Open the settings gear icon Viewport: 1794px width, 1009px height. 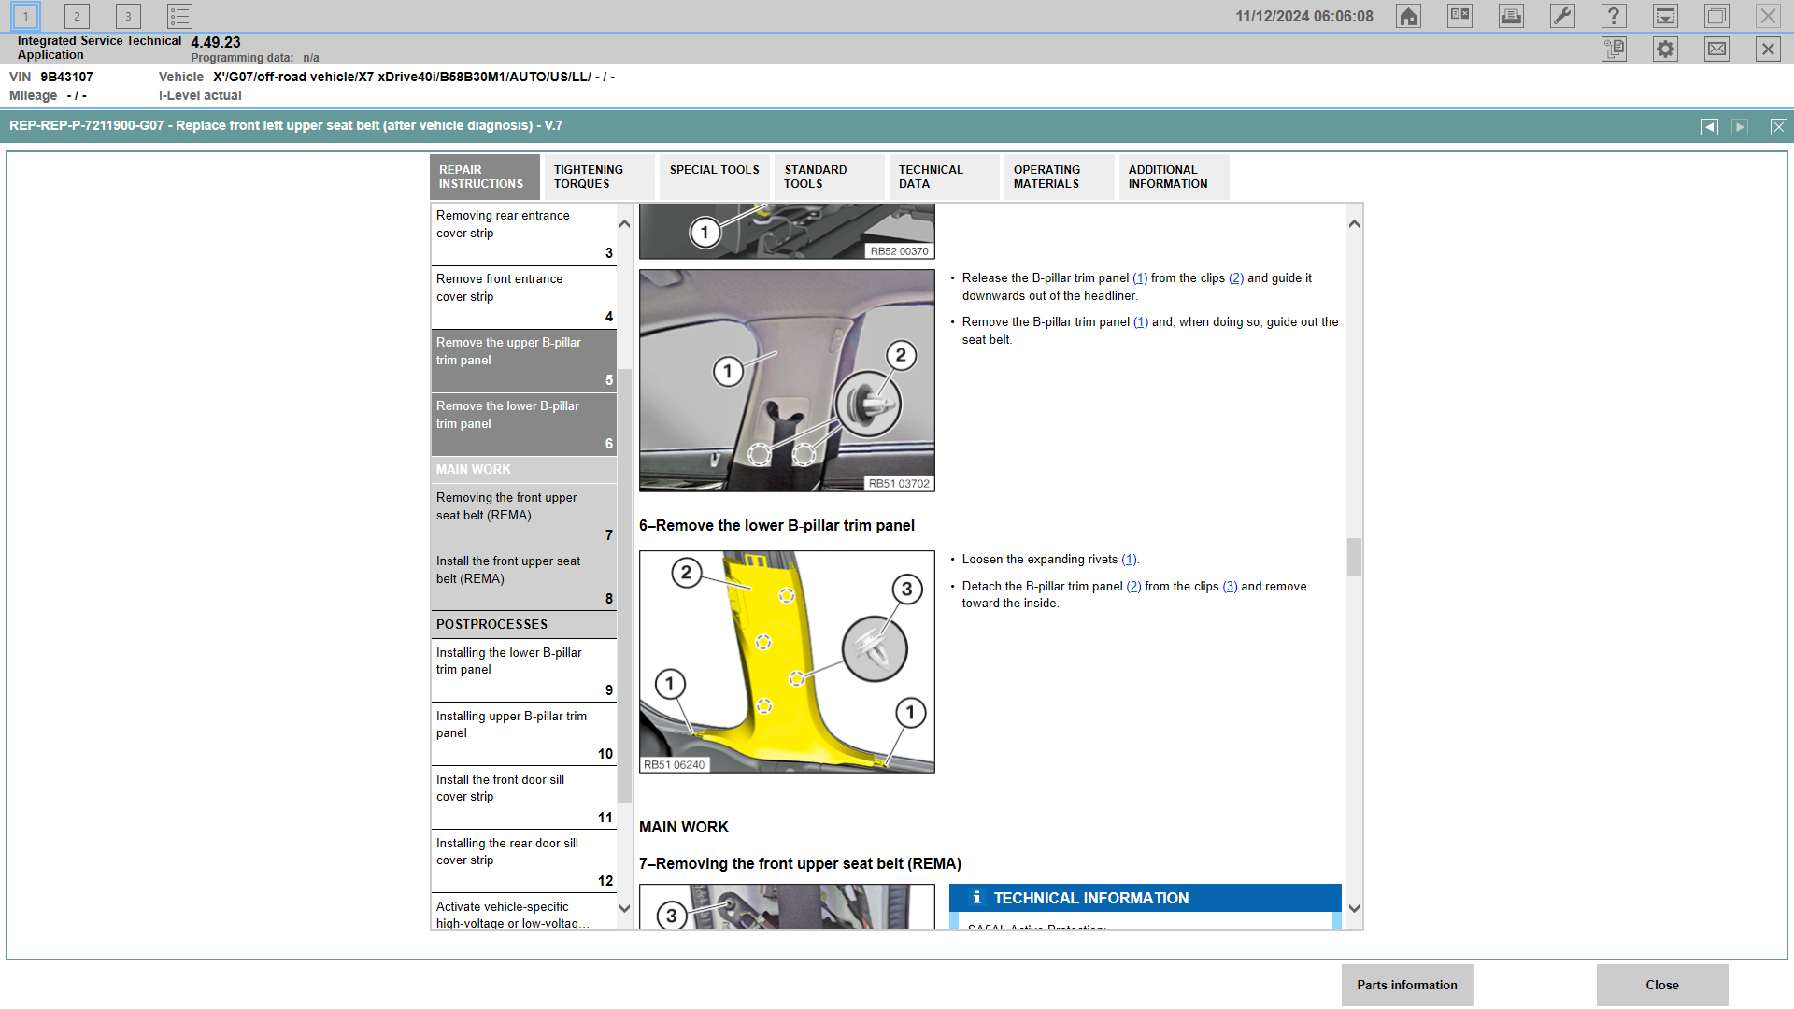tap(1664, 49)
